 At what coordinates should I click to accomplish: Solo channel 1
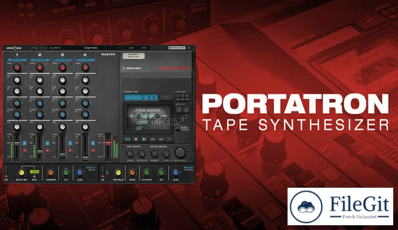(x=25, y=144)
